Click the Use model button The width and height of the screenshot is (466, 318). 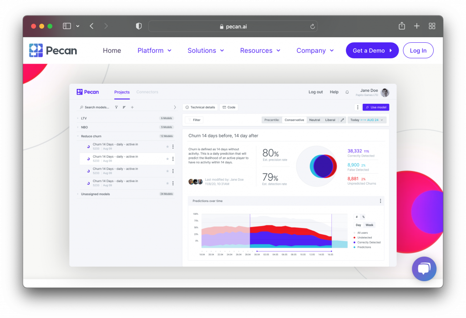point(376,107)
